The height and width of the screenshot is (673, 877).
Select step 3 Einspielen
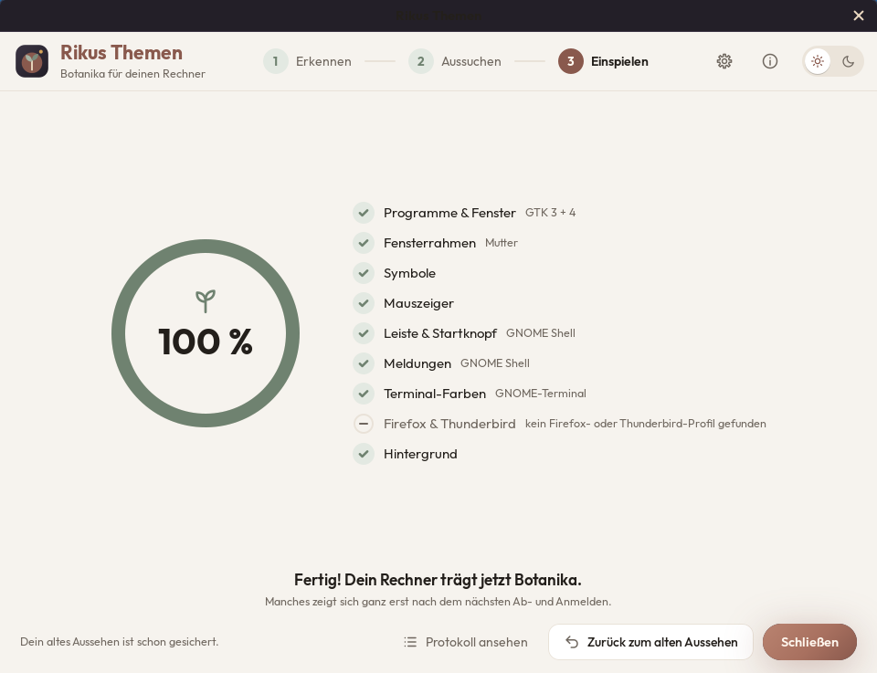[603, 61]
